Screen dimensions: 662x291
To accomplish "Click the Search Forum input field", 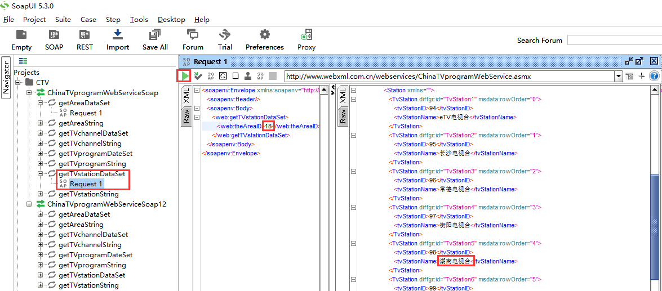I will [614, 40].
